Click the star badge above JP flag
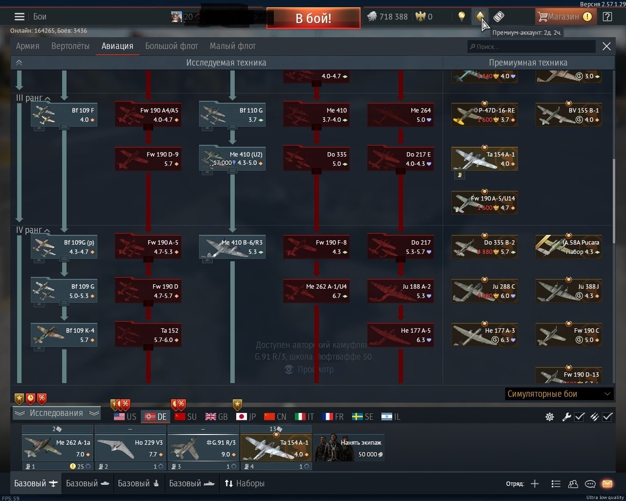Viewport: 626px width, 501px height. [x=237, y=405]
